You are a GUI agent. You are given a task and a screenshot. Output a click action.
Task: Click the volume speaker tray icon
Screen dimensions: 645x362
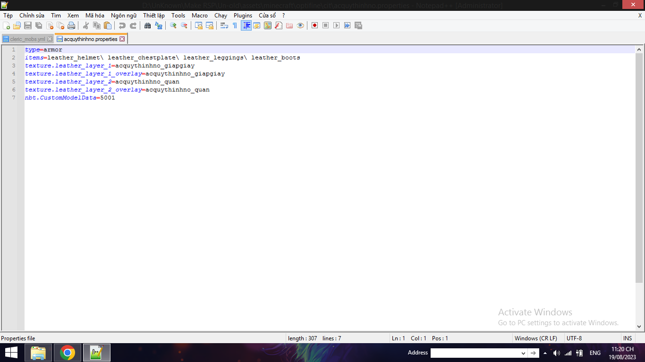557,353
